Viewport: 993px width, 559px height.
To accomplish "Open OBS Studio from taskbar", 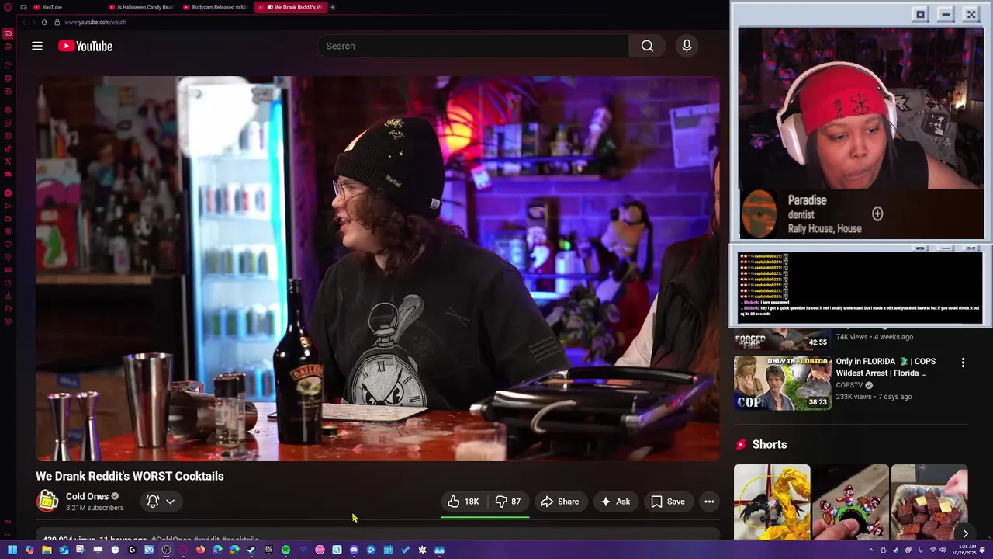I will pyautogui.click(x=166, y=550).
